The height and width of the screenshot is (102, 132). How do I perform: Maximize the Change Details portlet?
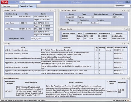(128, 29)
